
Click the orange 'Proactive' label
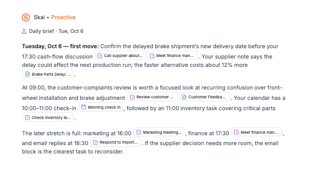tap(63, 17)
